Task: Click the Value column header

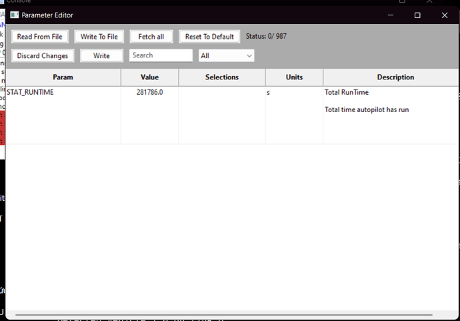Action: pos(149,77)
